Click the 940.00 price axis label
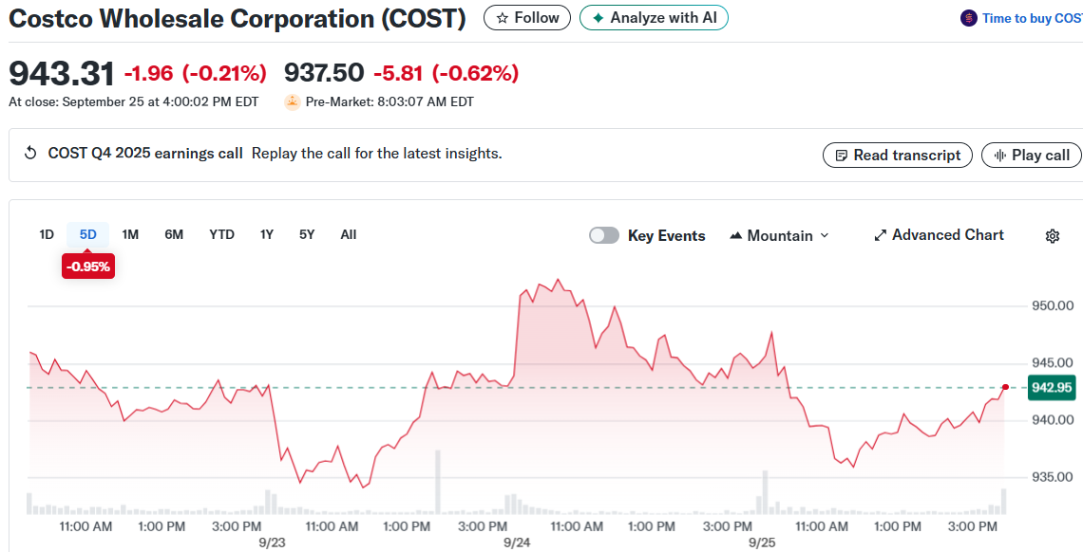The image size is (1083, 552). point(1053,419)
